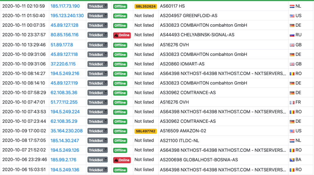Click TrickBot tag for 35.164.230.208
The image size is (314, 175).
[x=98, y=131]
